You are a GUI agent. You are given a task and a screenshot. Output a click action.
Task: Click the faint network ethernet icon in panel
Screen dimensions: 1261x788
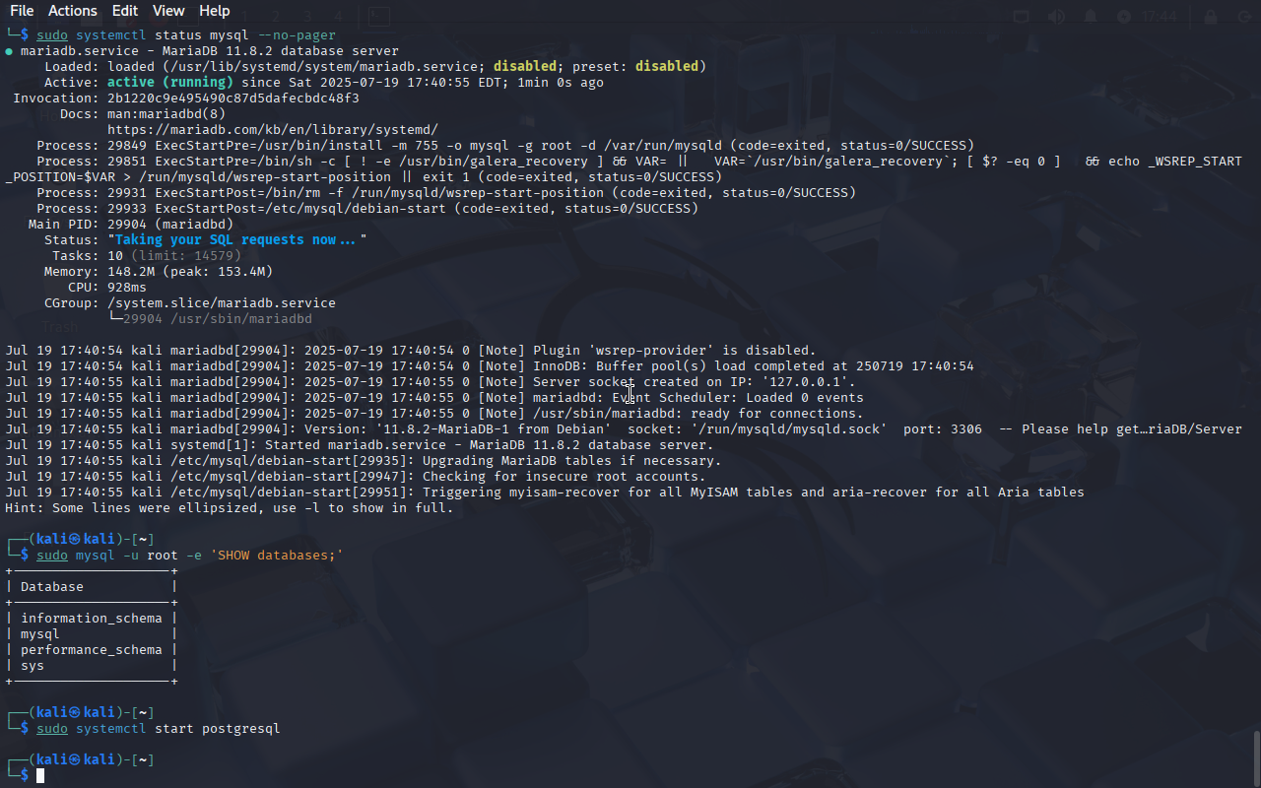1022,17
